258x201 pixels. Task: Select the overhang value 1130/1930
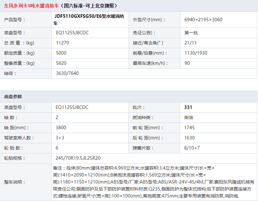click(196, 53)
